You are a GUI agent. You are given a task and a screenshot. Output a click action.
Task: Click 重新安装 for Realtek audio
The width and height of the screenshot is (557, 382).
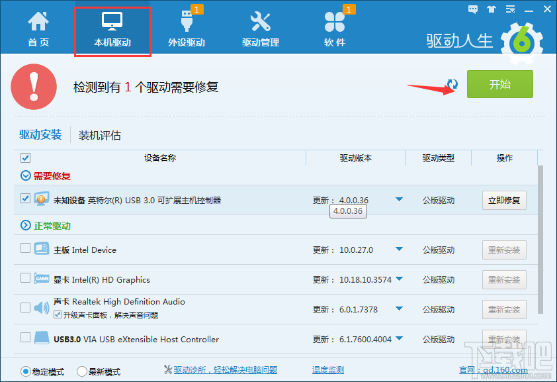[x=504, y=310]
